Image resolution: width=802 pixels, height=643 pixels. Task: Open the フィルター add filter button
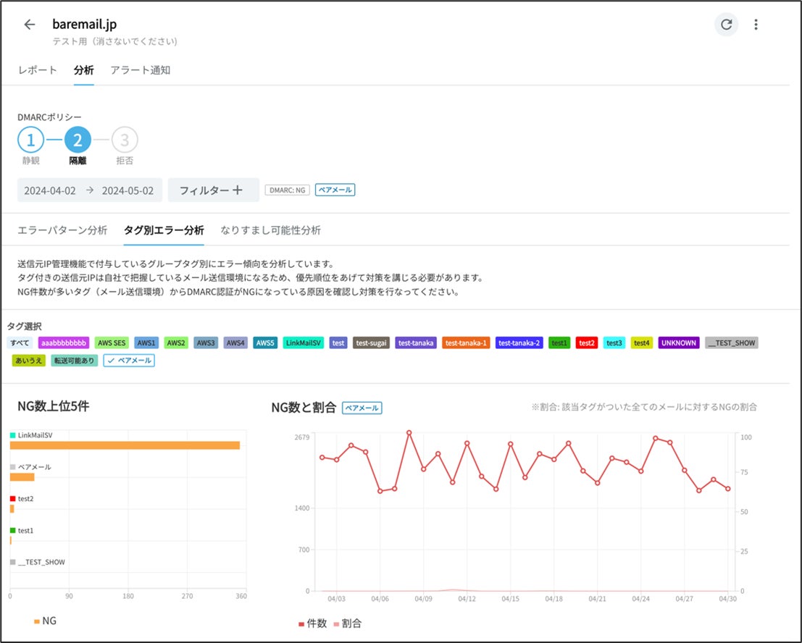213,190
